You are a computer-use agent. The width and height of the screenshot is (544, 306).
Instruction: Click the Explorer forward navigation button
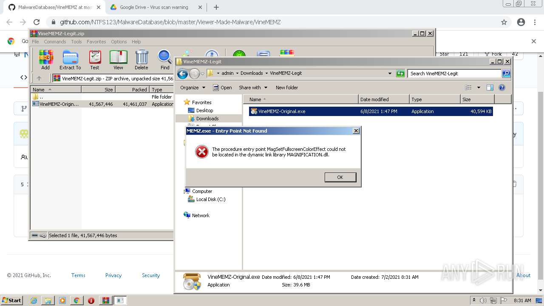pyautogui.click(x=194, y=74)
